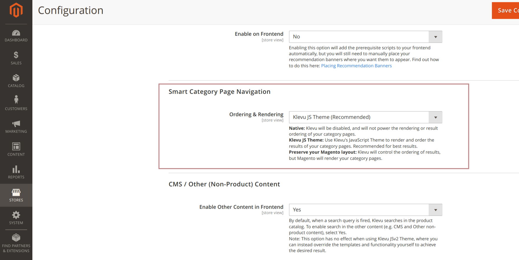Screen dimensions: 519x260
Task: Click the Magento logo icon
Action: tap(16, 10)
